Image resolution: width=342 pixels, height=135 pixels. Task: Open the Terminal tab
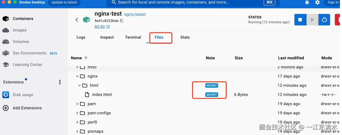click(133, 37)
